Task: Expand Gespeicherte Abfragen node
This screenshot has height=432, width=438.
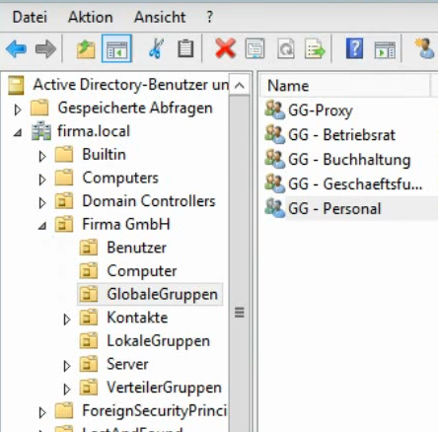Action: [x=18, y=109]
